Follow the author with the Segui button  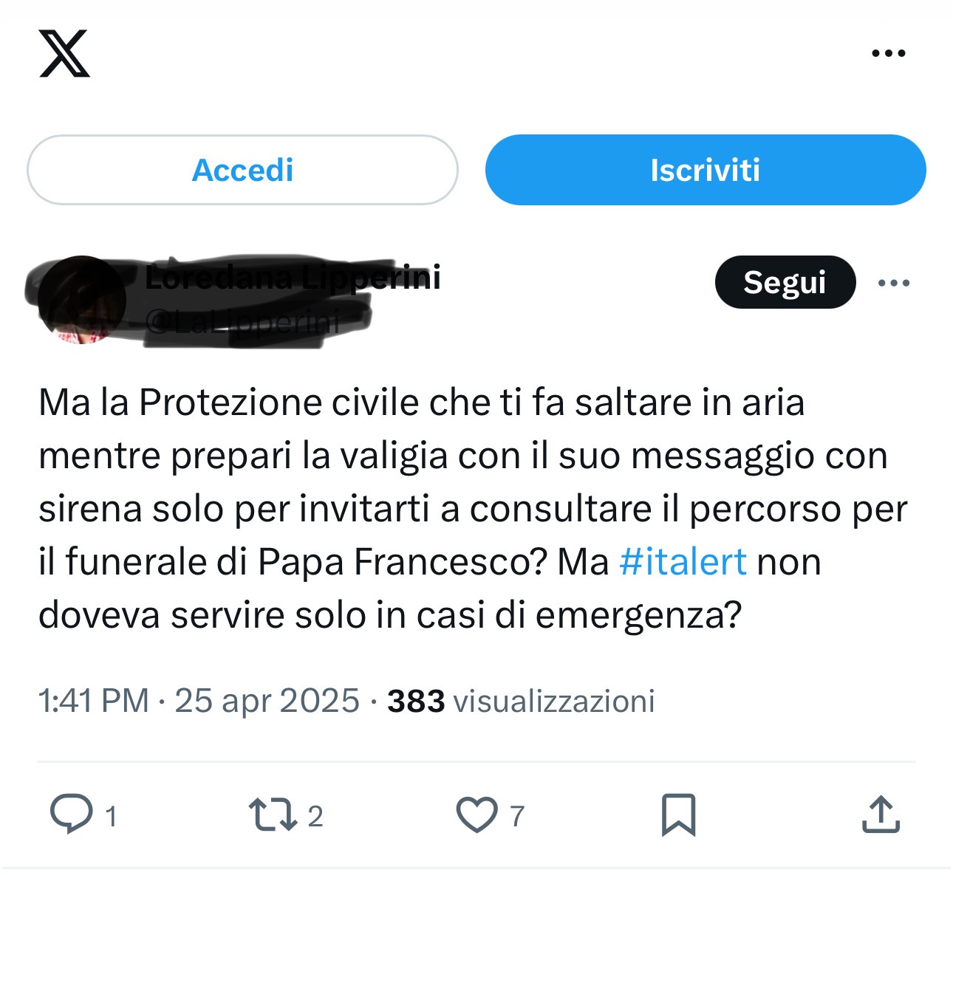point(785,282)
